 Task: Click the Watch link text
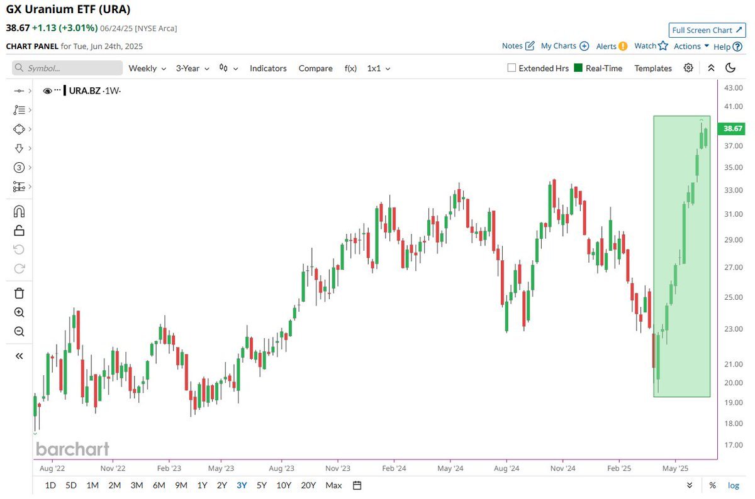645,46
